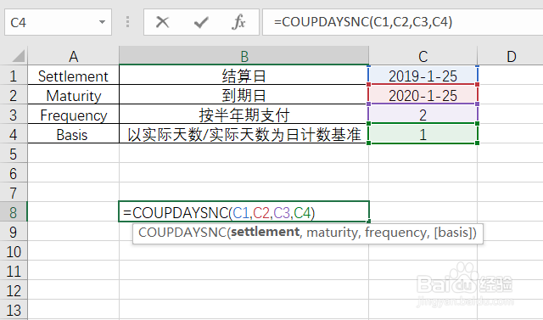Select row 7 header

pos(14,193)
